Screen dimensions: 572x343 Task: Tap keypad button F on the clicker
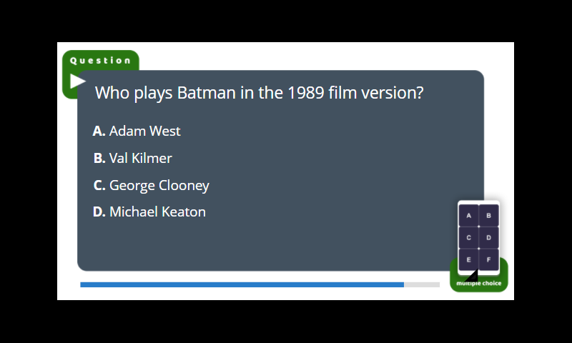point(488,259)
